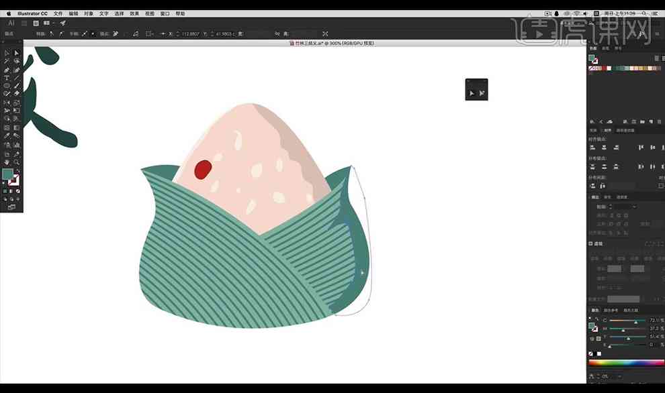This screenshot has height=393, width=665.
Task: Select the Free Transform tool
Action: 17,111
